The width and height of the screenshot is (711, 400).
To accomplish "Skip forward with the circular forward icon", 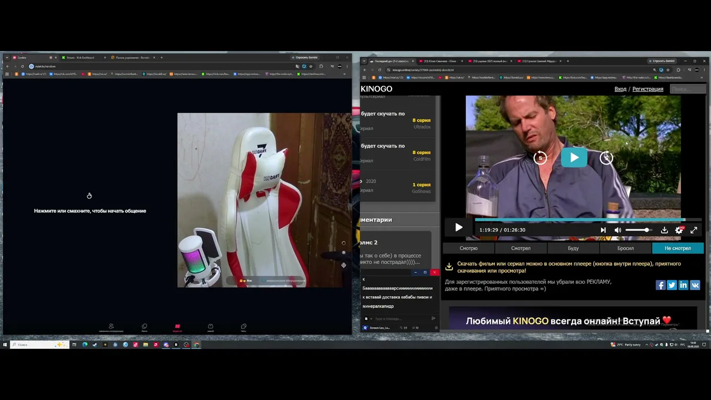I will [x=606, y=158].
